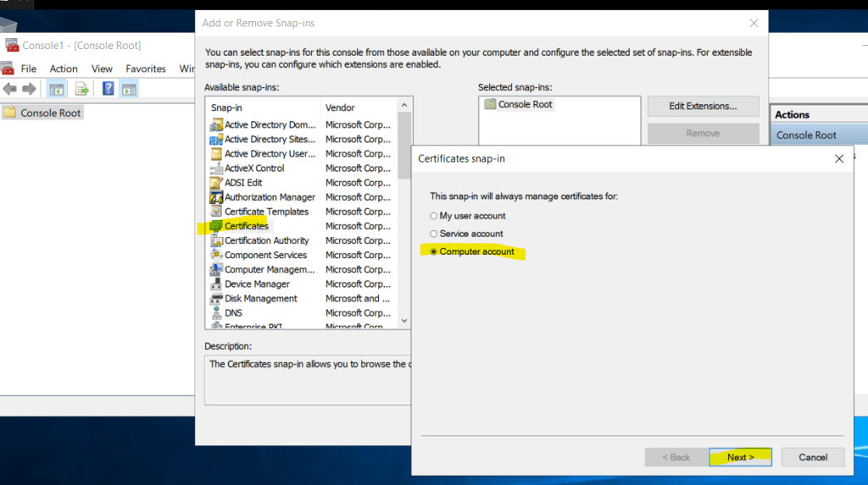Select Console Root in the tree pane
Viewport: 868px width, 485px height.
pos(50,113)
